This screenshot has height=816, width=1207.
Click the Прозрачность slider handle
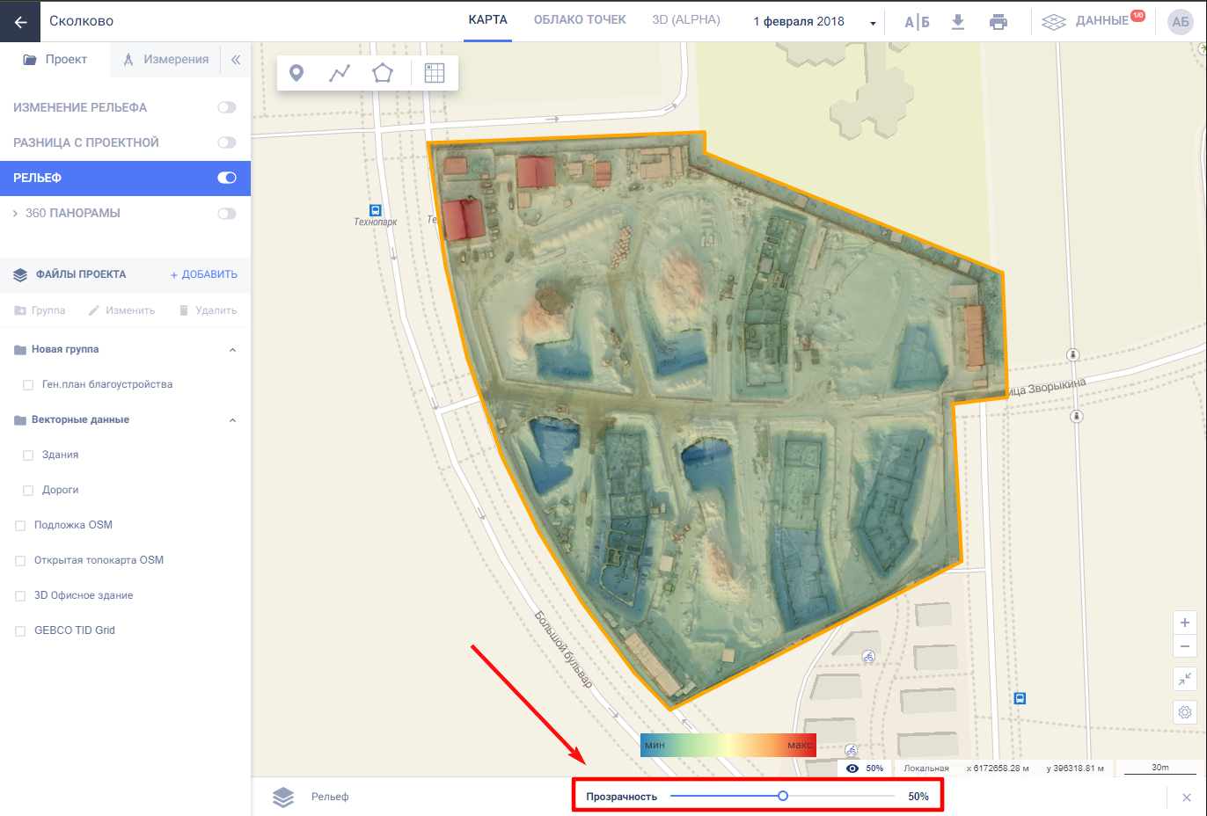782,796
